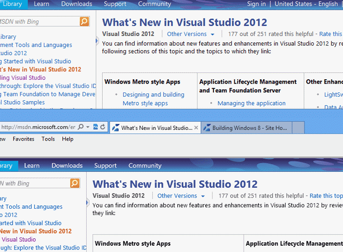Open the Help menu
The height and width of the screenshot is (252, 343).
point(68,139)
